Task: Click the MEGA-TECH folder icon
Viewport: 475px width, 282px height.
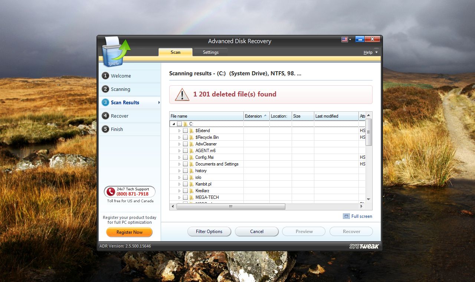Action: (191, 197)
